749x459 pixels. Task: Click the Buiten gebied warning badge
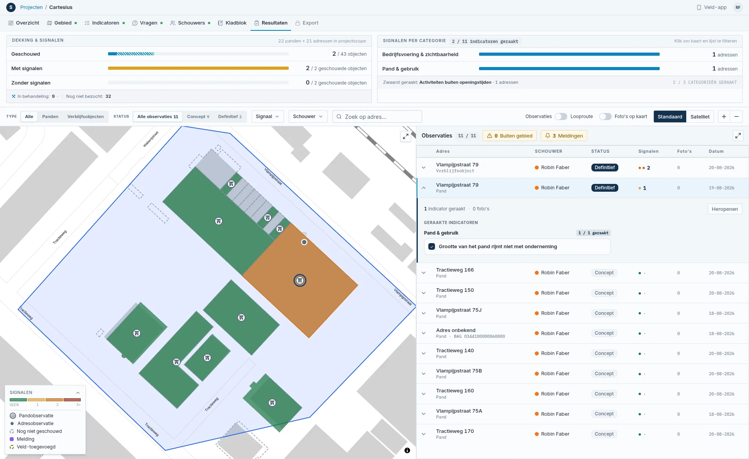509,136
